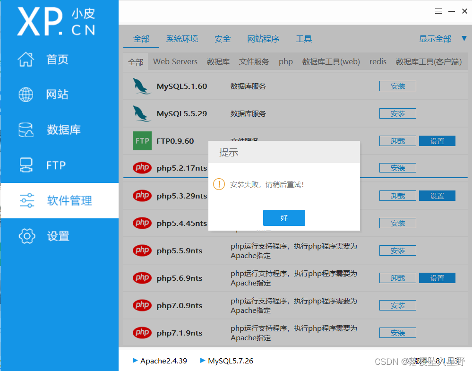Click the Apache2.4.39 running arrow icon

pyautogui.click(x=135, y=360)
